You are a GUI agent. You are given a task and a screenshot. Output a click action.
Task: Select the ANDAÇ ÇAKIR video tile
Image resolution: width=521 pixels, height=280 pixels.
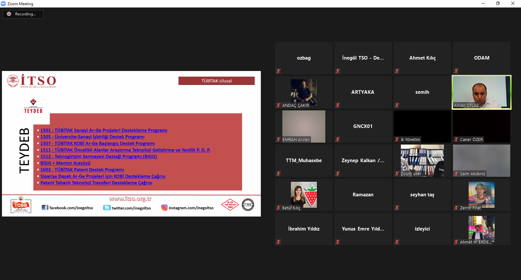click(x=304, y=92)
